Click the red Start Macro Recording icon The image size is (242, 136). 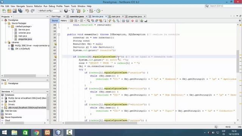(x=132, y=21)
